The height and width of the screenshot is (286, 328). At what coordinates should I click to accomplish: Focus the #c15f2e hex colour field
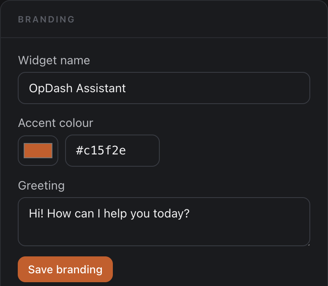(112, 151)
